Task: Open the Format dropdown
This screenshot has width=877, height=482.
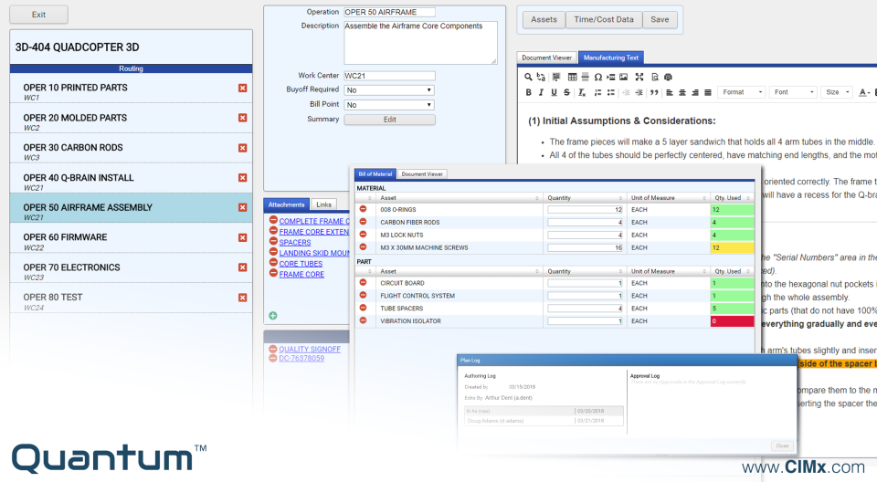Action: pyautogui.click(x=741, y=92)
